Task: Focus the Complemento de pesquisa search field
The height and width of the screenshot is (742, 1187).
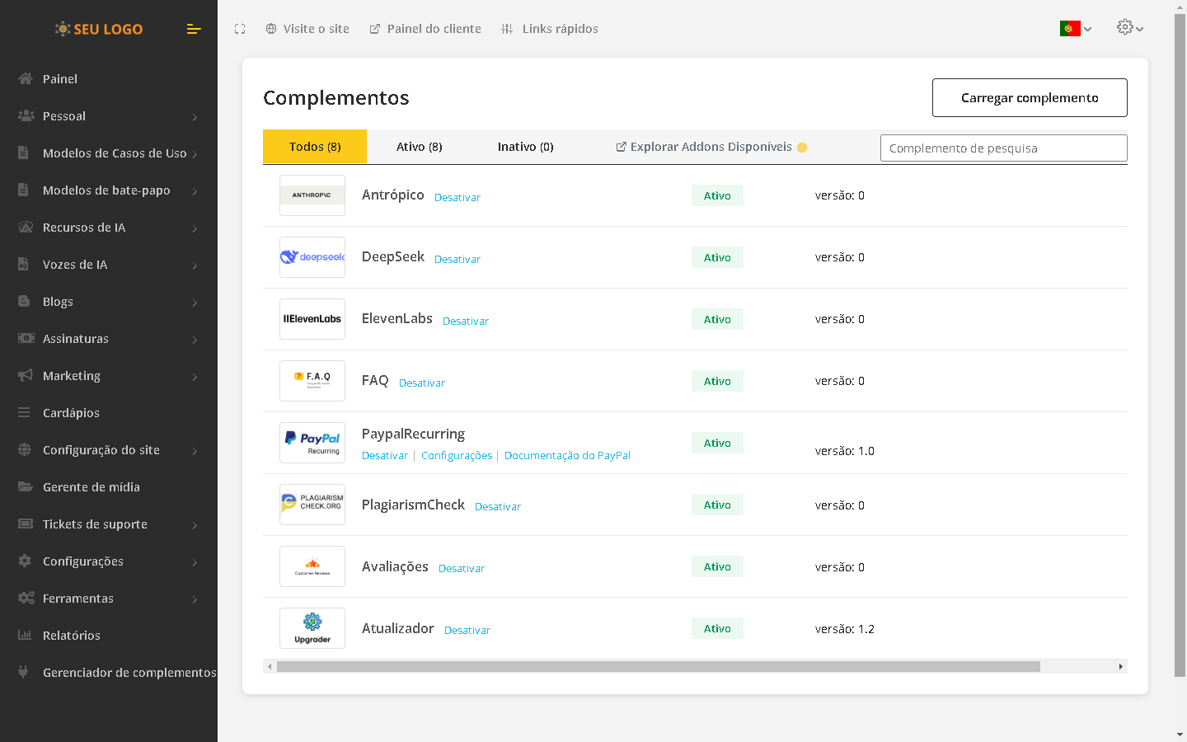Action: [x=1003, y=148]
